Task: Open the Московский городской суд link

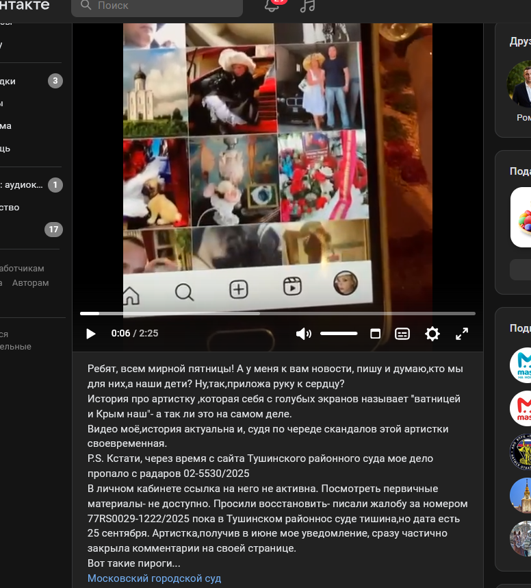Action: 154,578
